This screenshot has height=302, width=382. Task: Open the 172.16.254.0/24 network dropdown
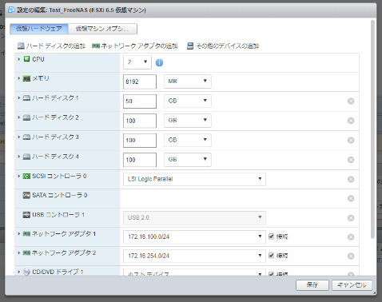194,256
